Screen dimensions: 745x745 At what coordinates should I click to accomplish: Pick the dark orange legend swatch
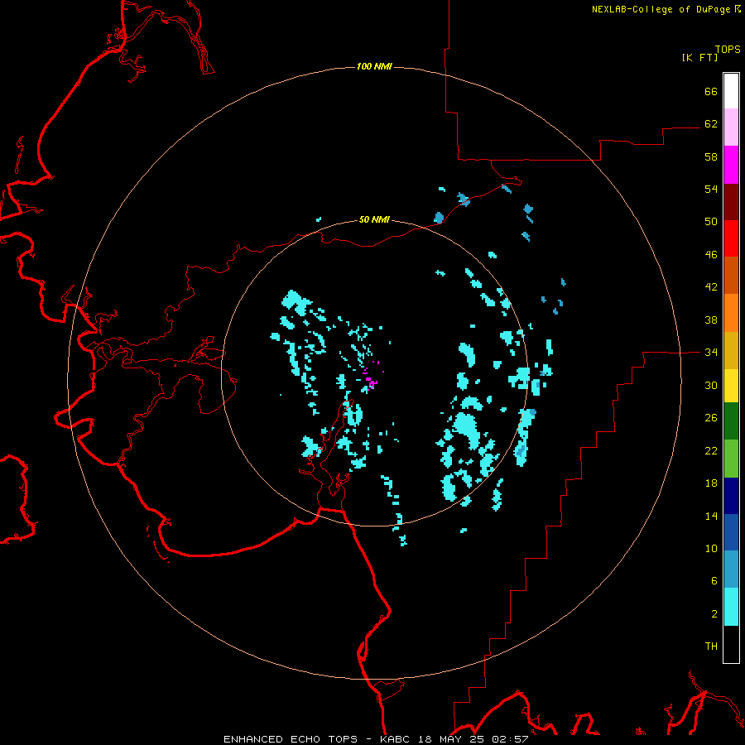(x=731, y=276)
